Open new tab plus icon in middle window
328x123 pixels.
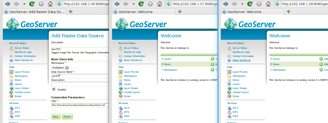tap(180, 12)
